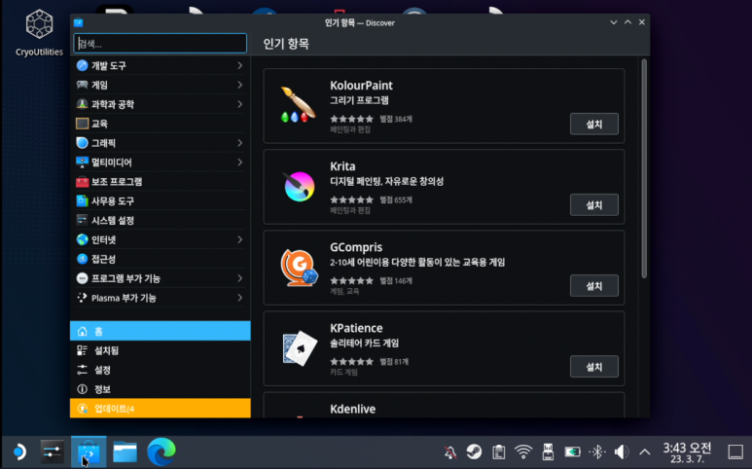Open the Dolphin file manager taskbar icon

(125, 451)
